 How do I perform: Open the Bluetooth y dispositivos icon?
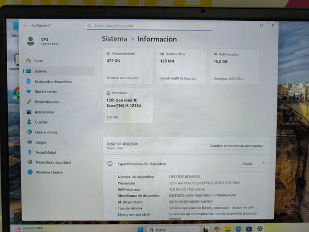tap(28, 81)
